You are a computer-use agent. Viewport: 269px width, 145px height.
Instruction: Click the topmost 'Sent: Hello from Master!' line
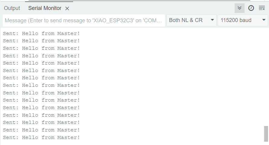pos(41,33)
